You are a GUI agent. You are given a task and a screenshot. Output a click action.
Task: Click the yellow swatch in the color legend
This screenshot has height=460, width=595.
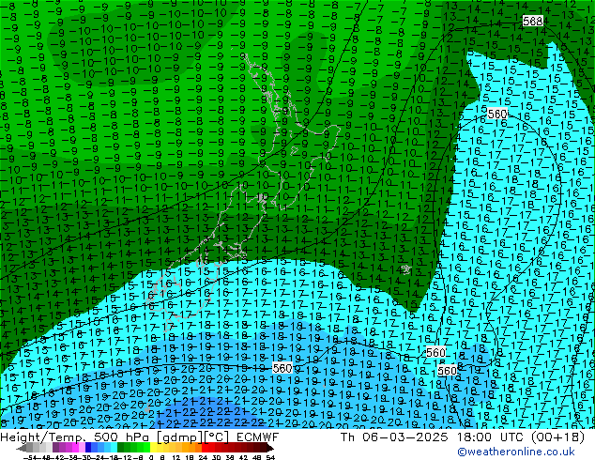pyautogui.click(x=153, y=449)
